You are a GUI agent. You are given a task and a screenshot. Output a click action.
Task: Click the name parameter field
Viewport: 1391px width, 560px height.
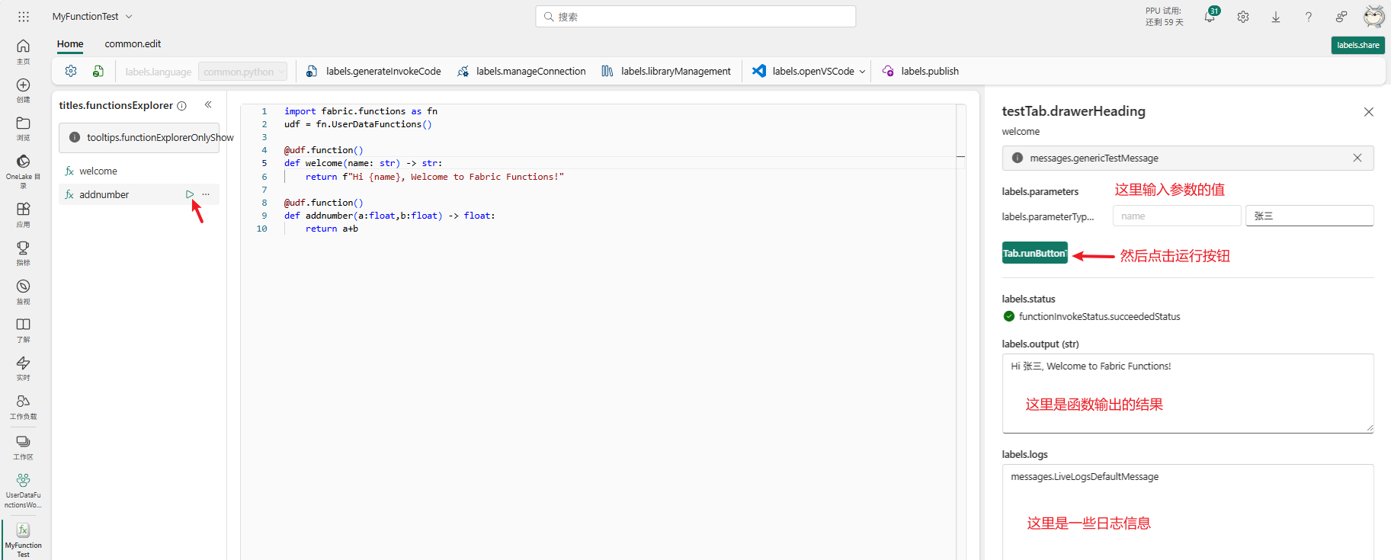(1177, 216)
